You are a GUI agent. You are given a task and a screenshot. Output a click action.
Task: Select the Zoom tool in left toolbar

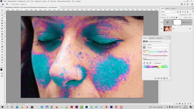tap(2, 63)
